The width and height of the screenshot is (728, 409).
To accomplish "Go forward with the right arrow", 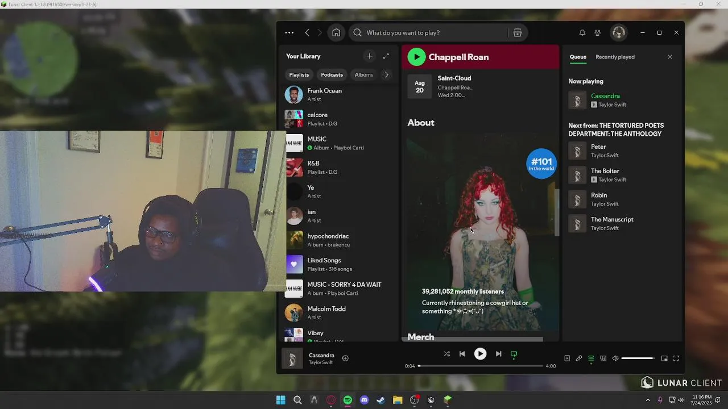I will [x=320, y=32].
